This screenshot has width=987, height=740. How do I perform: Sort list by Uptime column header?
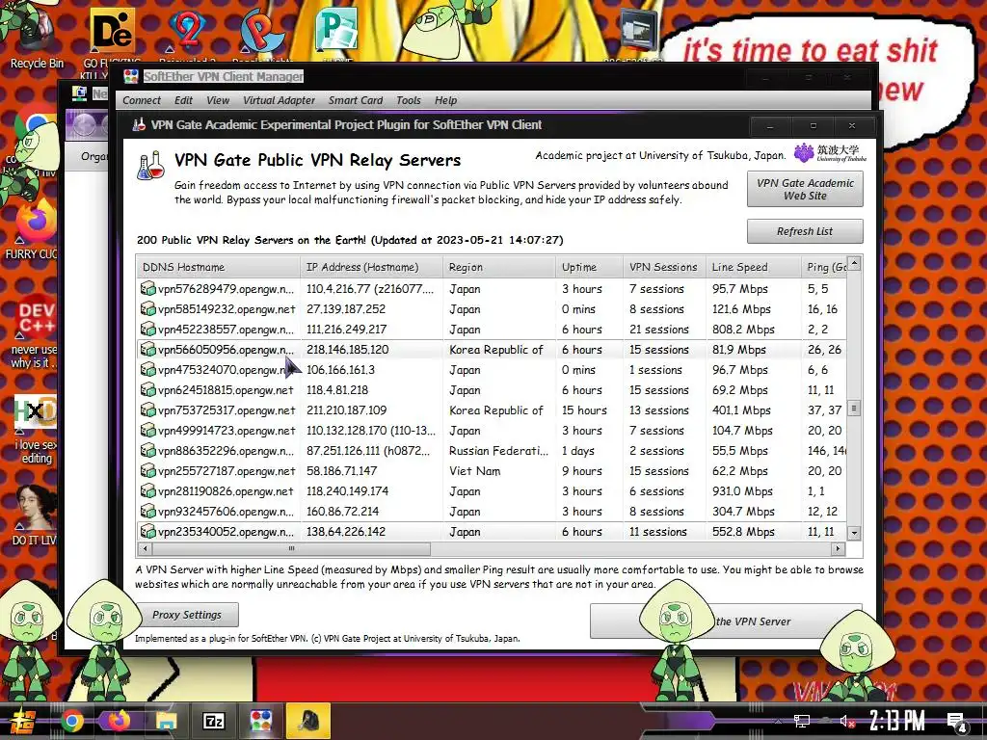click(x=589, y=267)
